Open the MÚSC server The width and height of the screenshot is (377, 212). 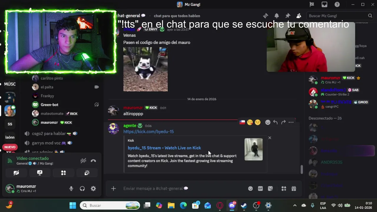click(x=10, y=84)
